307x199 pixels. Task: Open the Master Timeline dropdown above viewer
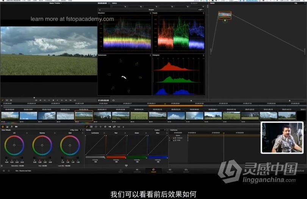coord(55,3)
